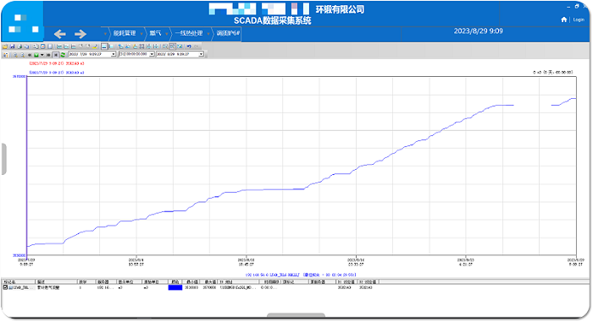Click the back arrow navigation button
This screenshot has height=322, width=593.
tap(60, 34)
